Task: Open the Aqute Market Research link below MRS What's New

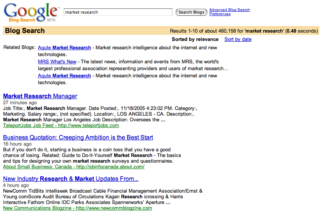Action: (x=64, y=76)
